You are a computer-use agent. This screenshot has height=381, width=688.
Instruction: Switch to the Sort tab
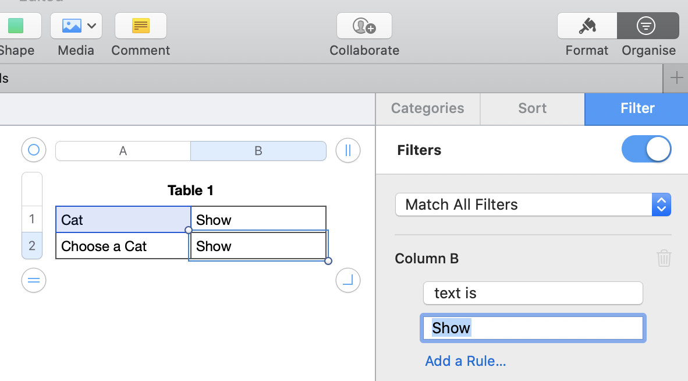click(533, 108)
